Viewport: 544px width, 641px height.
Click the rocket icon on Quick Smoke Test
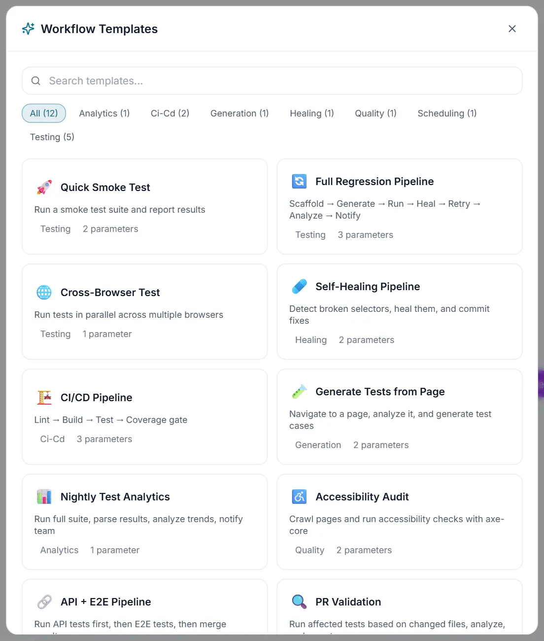pos(44,188)
